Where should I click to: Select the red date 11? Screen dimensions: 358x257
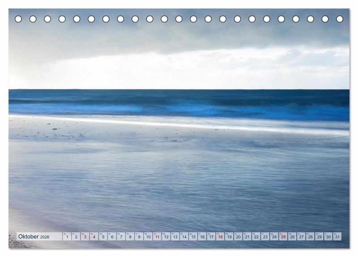tap(157, 237)
